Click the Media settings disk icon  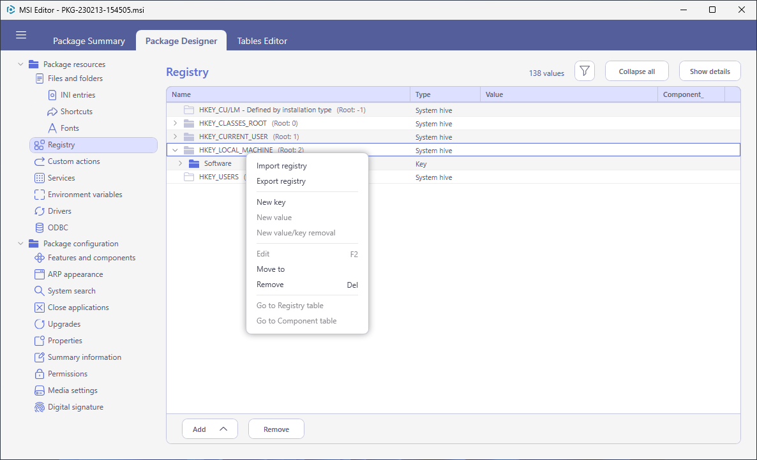tap(40, 390)
